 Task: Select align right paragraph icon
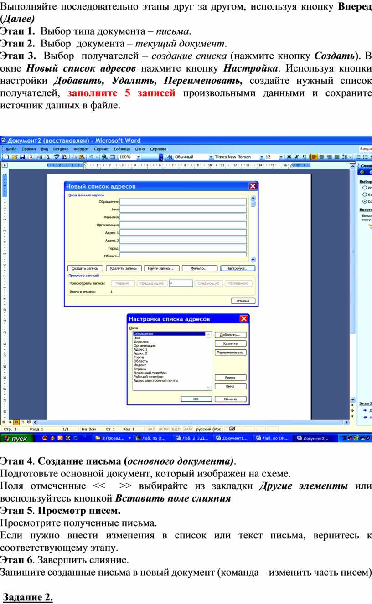[330, 157]
